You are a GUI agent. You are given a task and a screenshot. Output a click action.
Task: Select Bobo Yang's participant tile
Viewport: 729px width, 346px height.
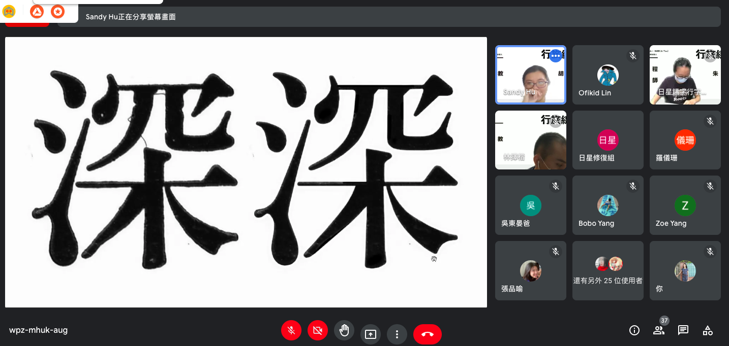click(607, 205)
